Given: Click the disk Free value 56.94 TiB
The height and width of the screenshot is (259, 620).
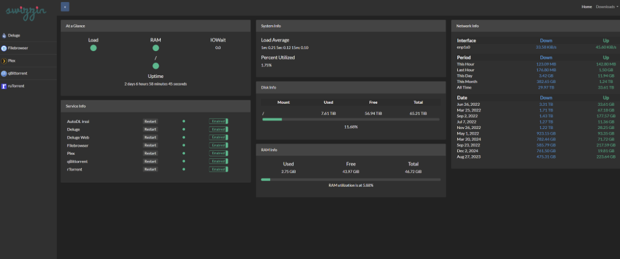Looking at the screenshot, I should pyautogui.click(x=374, y=113).
